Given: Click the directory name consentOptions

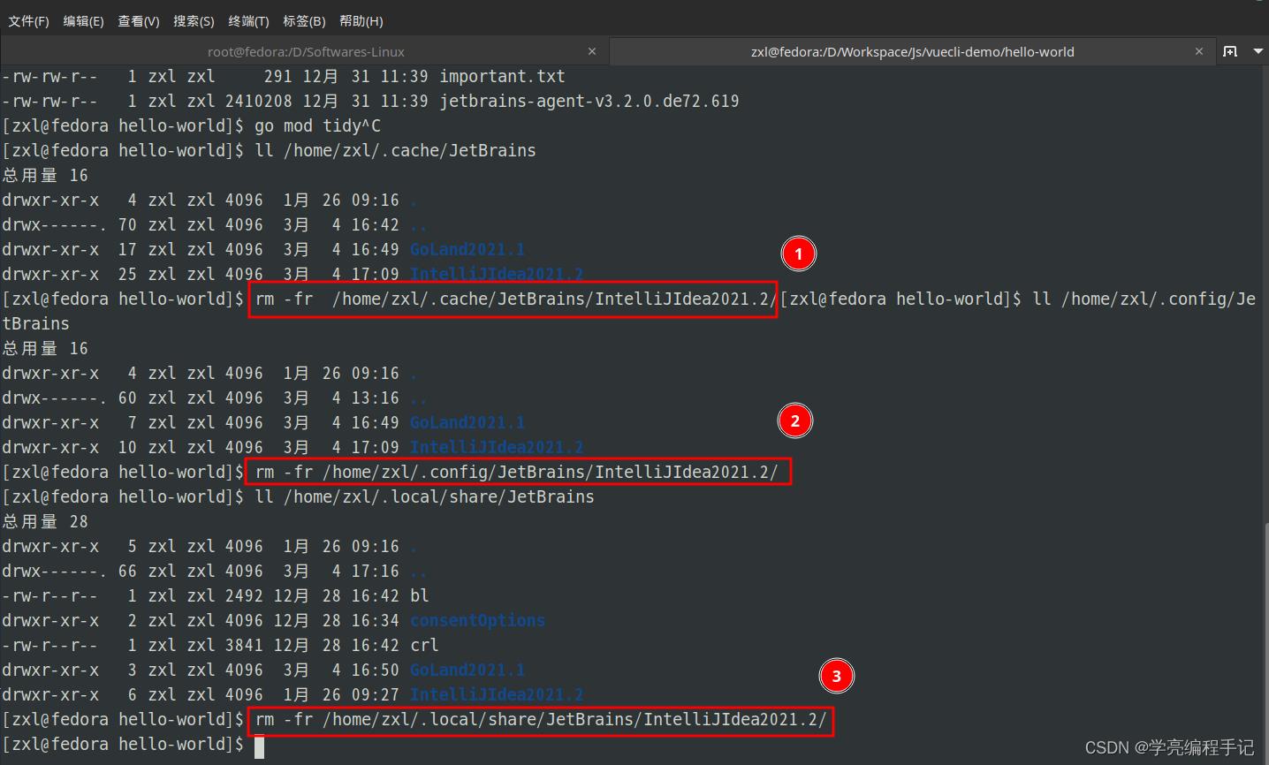Looking at the screenshot, I should click(x=477, y=621).
